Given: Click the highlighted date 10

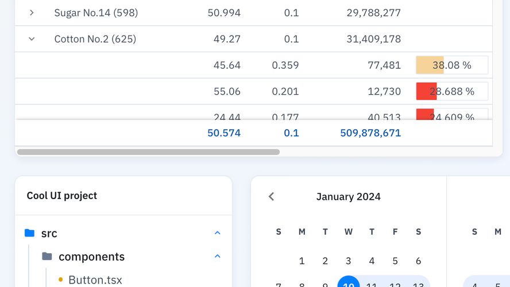Looking at the screenshot, I should [348, 284].
